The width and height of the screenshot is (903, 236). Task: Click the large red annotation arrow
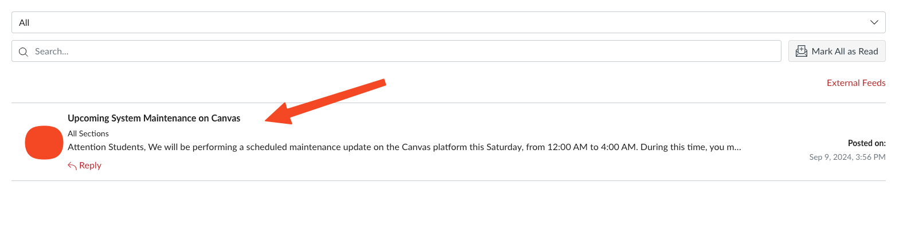point(326,102)
